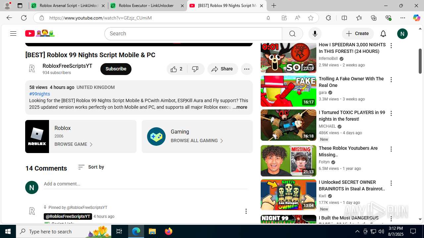The height and width of the screenshot is (238, 424).
Task: Open the YouTube guide hamburger menu
Action: pos(13,33)
